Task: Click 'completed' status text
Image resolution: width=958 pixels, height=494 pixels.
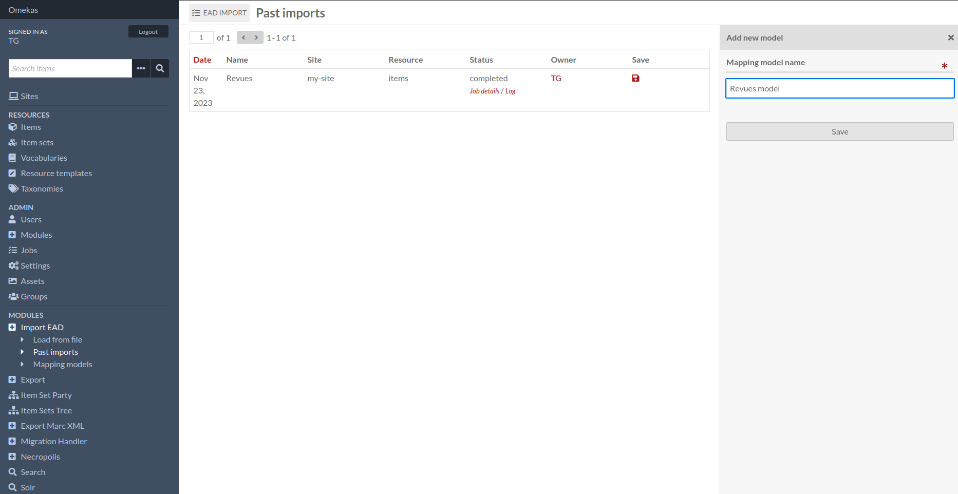Action: [489, 78]
